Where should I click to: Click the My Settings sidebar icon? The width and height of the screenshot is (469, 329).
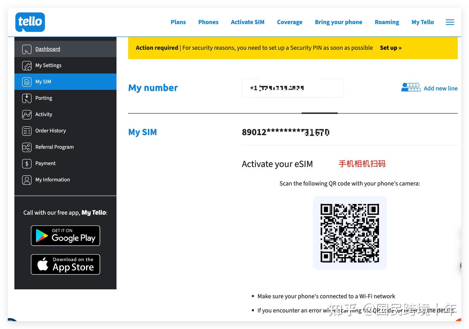(27, 65)
